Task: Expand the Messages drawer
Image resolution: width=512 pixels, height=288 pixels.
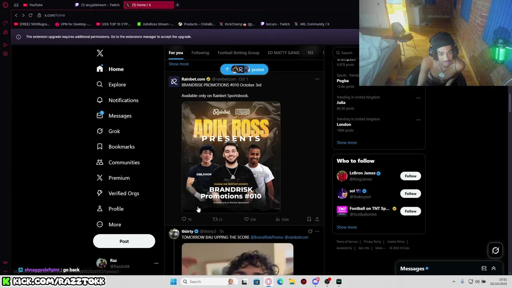Action: [x=494, y=268]
